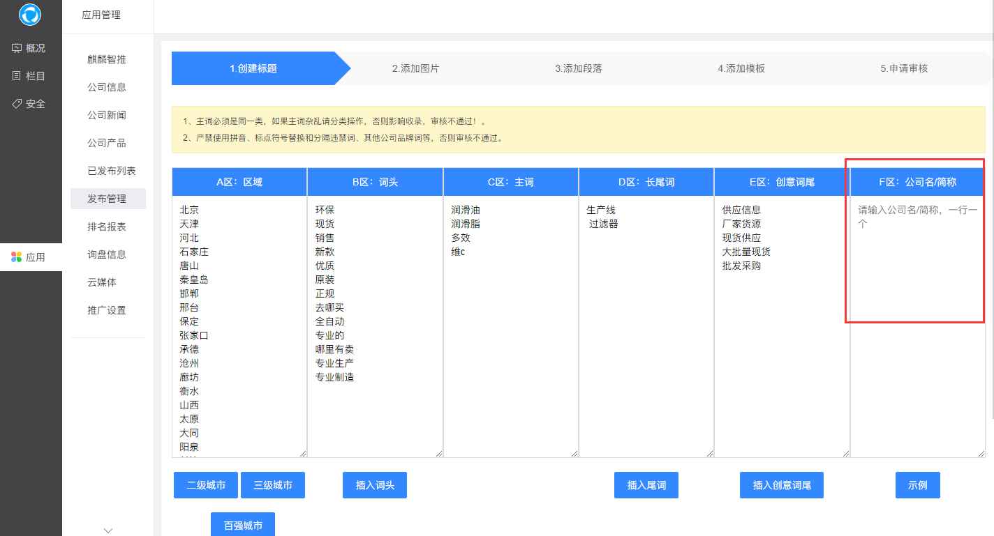Click the 示例 button
Screen dimensions: 994x536
pyautogui.click(x=917, y=485)
